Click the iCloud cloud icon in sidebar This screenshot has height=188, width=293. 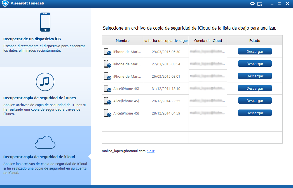coord(45,142)
